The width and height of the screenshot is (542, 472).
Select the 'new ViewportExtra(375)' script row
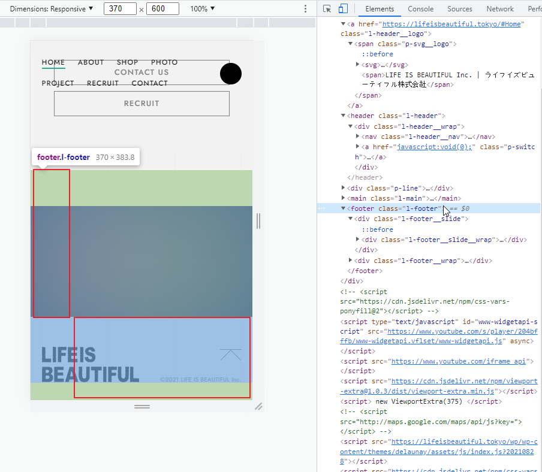pyautogui.click(x=421, y=401)
